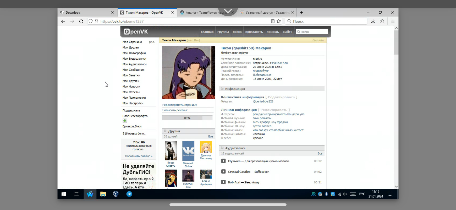Focus the OpenVK header search box
This screenshot has width=456, height=210.
tap(312, 32)
